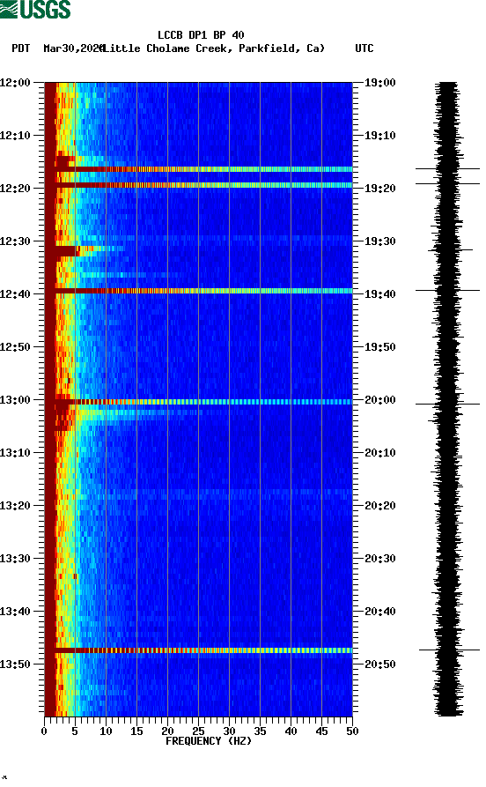Viewport: 486px width, 787px height.
Task: Click the '12:50' PDT time label
Action: pyautogui.click(x=15, y=347)
